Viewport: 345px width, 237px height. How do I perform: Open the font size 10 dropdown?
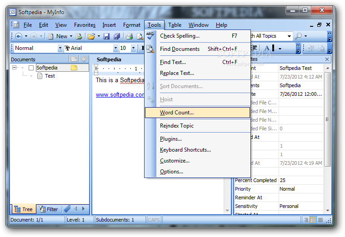pos(133,48)
